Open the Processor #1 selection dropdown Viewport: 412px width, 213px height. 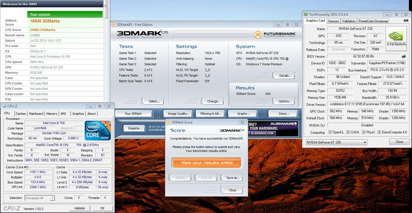click(x=40, y=198)
